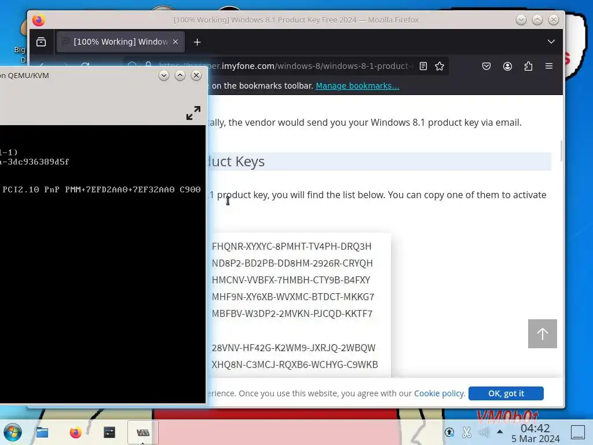Image resolution: width=593 pixels, height=445 pixels.
Task: Open the volume tray icon
Action: (x=484, y=432)
